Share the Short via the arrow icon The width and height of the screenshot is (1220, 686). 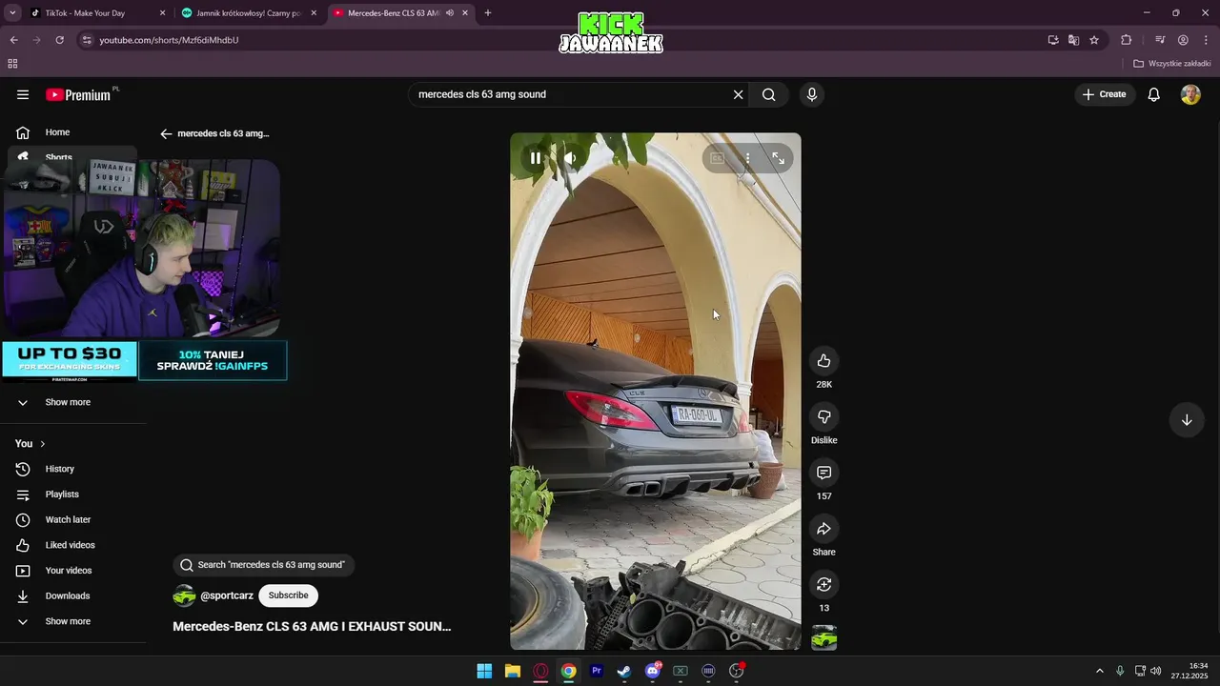824,529
